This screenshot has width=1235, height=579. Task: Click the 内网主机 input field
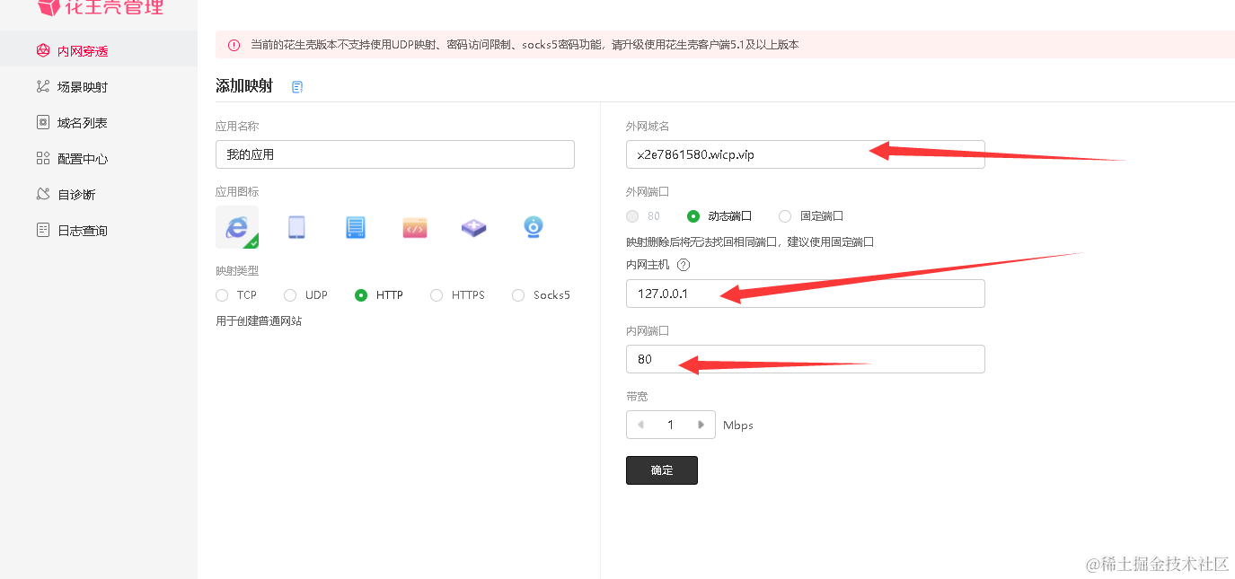tap(805, 293)
